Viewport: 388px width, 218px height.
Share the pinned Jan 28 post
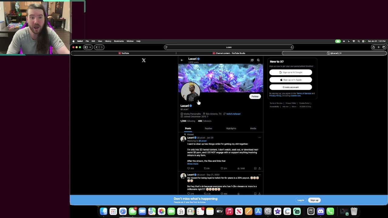tap(259, 168)
